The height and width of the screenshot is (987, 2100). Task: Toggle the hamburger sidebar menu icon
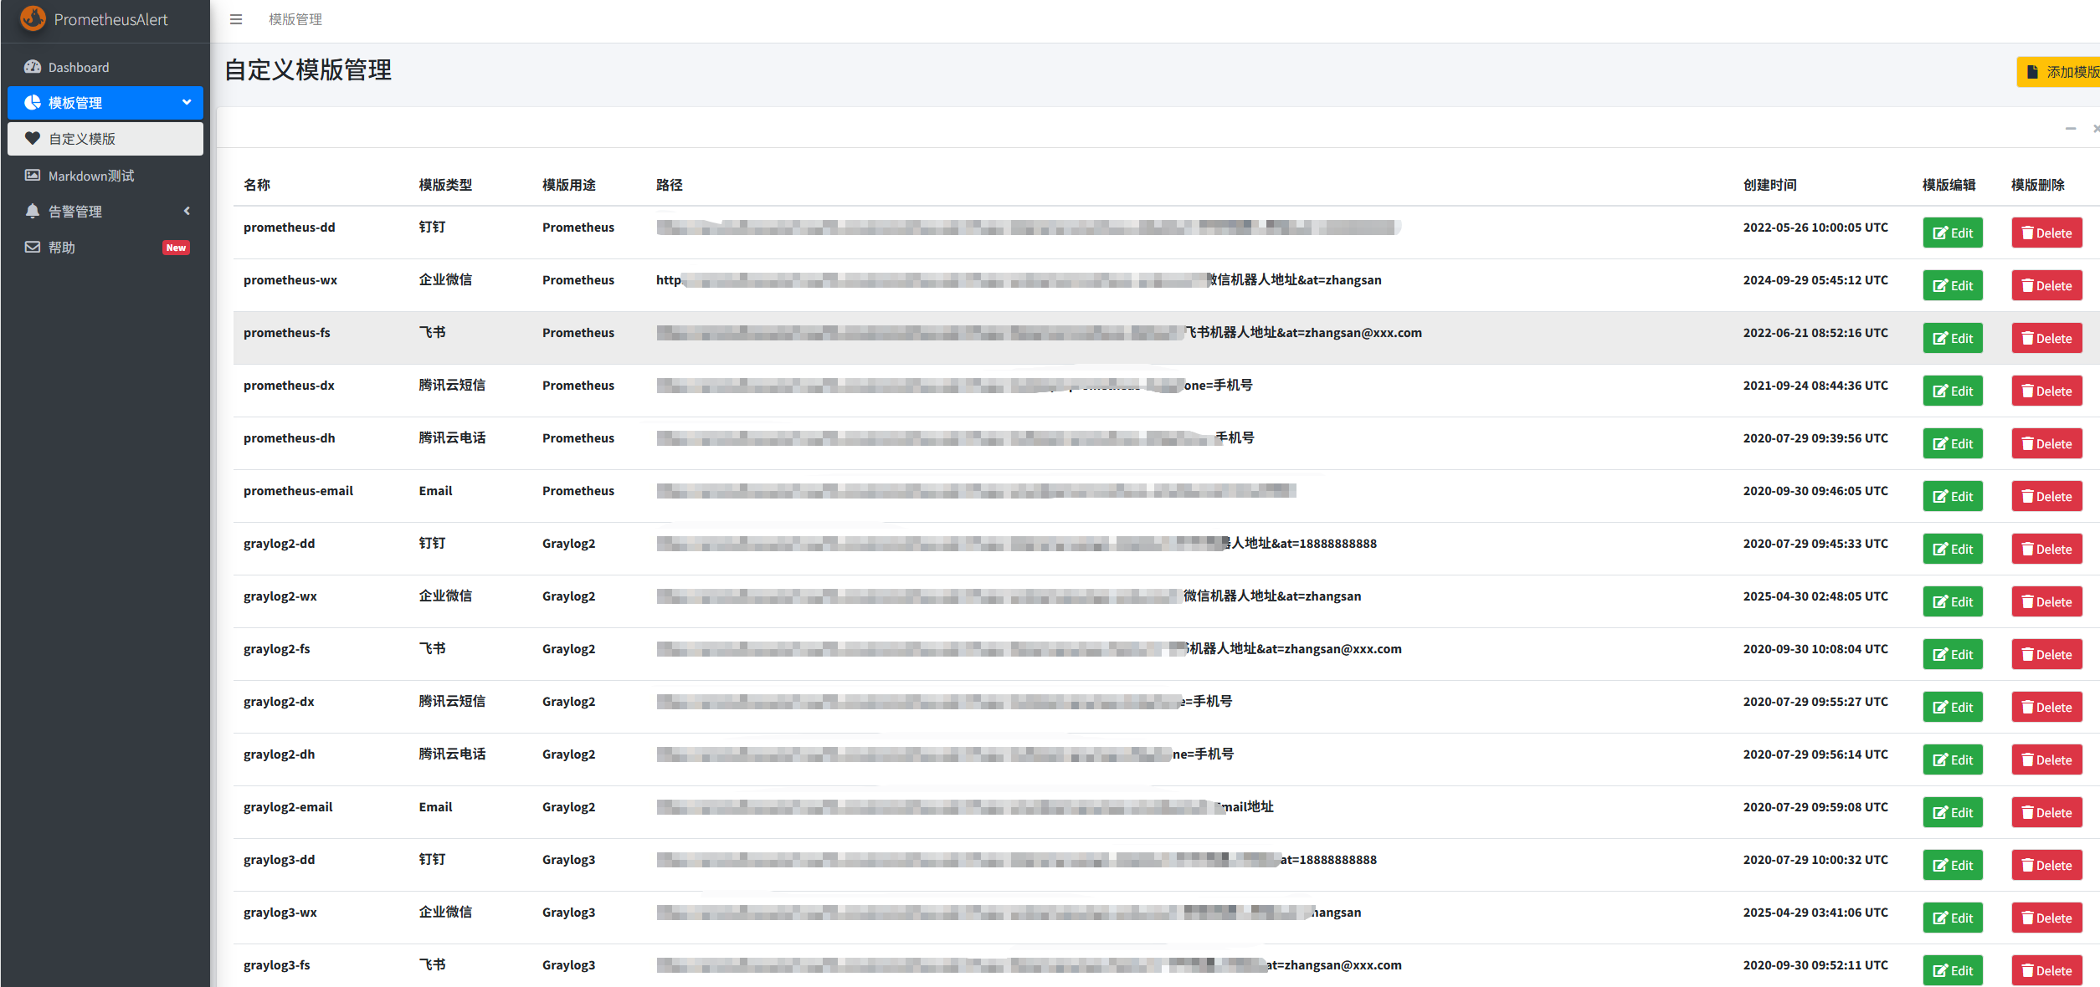click(x=236, y=19)
